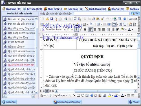Align text right
This screenshot has height=106, width=141.
click(x=99, y=29)
